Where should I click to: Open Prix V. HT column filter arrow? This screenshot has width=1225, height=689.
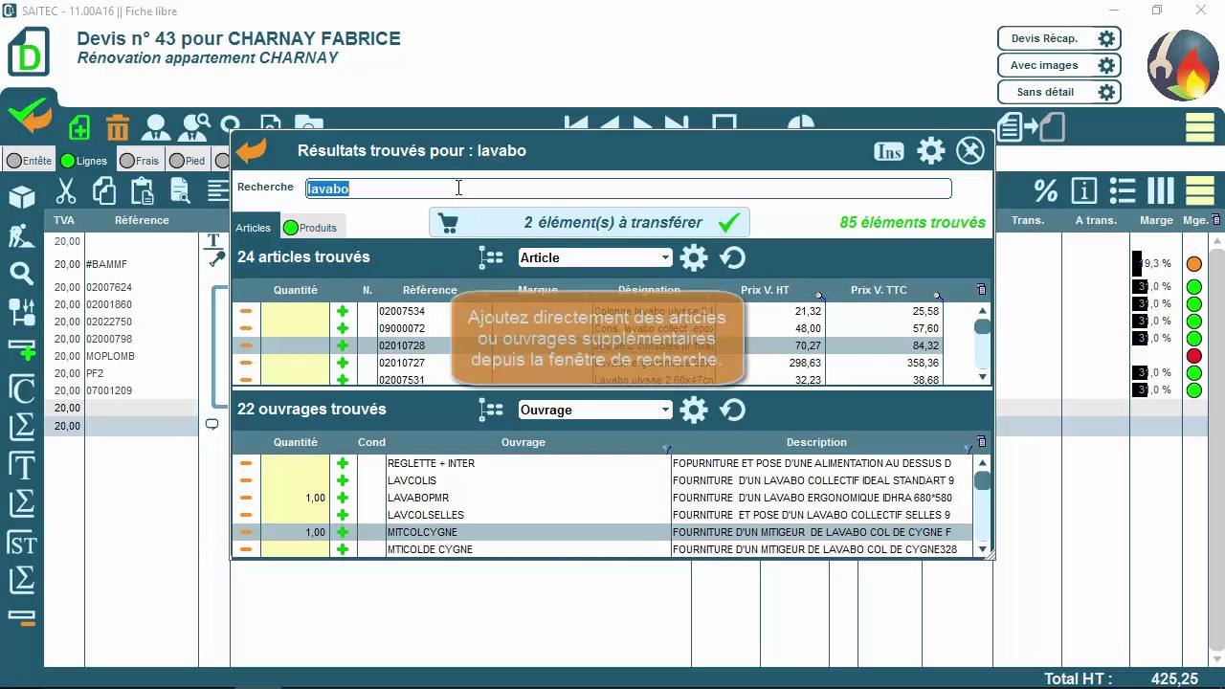coord(819,296)
